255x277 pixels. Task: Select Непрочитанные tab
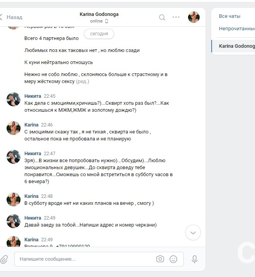pos(237,29)
